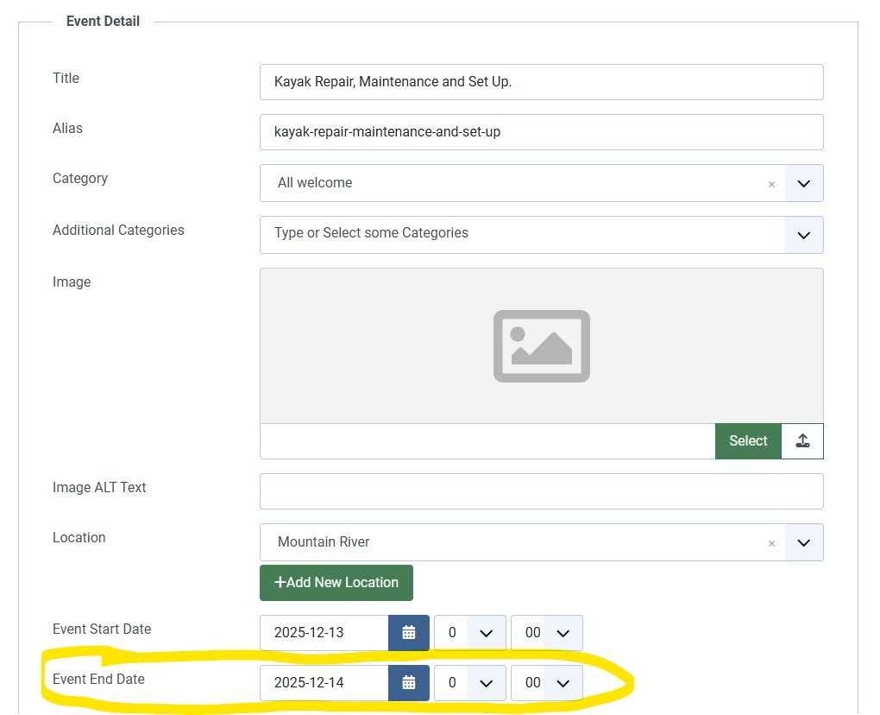This screenshot has height=715, width=880.
Task: Expand the Location dropdown
Action: [x=803, y=543]
